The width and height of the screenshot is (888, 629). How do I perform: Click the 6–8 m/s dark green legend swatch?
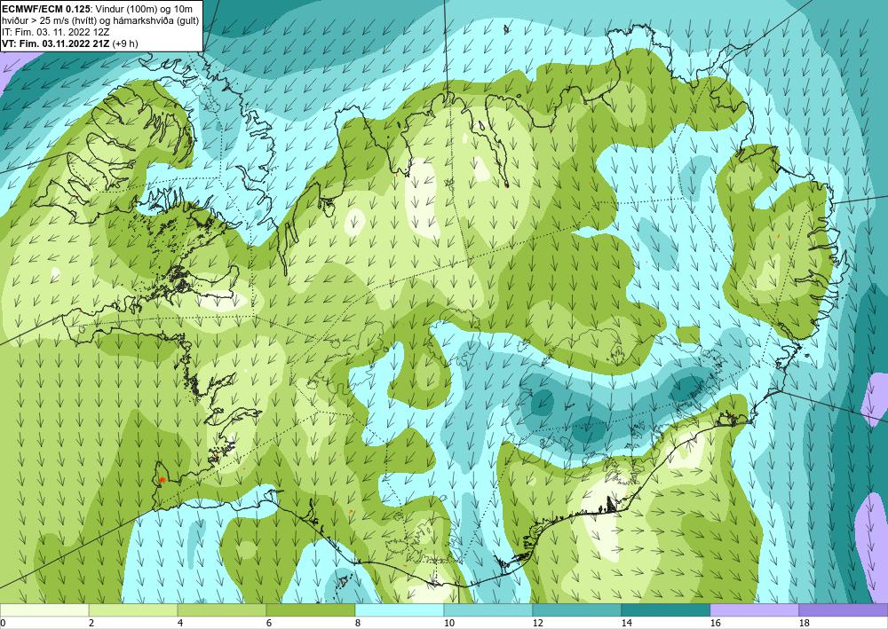pos(311,610)
